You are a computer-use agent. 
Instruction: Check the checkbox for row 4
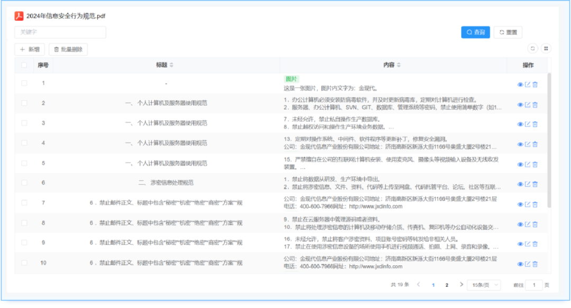tap(24, 143)
